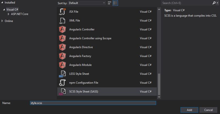
Task: Switch to medium icons grid view
Action: pos(109,3)
